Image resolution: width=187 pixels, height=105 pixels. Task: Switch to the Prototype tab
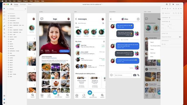pos(23,4)
